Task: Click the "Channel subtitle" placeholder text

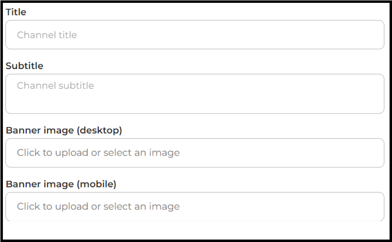Action: (x=55, y=86)
